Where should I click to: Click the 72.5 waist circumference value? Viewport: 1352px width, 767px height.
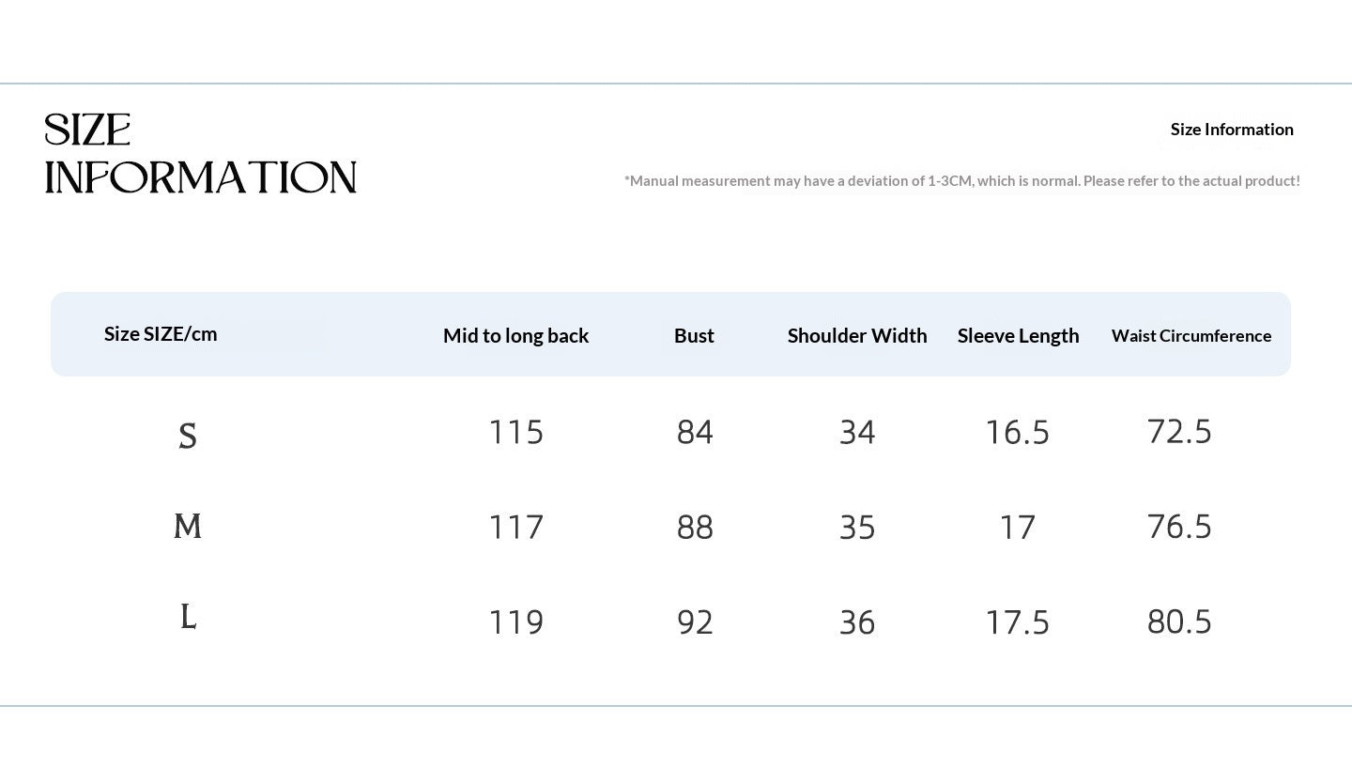(1179, 431)
